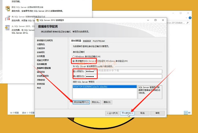Image resolution: width=198 pixels, height=133 pixels.
Task: Focus the 输入密码 password field
Action: click(x=124, y=72)
